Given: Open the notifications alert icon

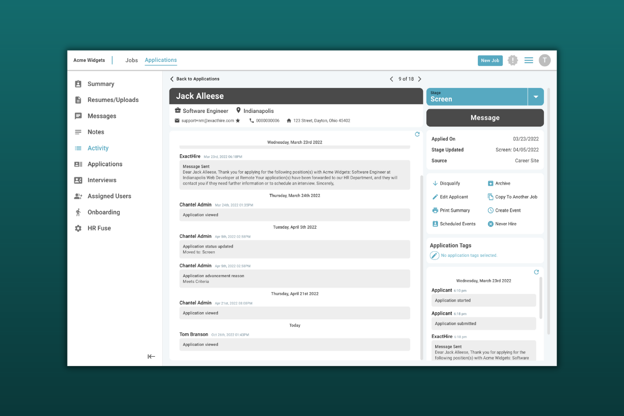Looking at the screenshot, I should click(x=512, y=60).
